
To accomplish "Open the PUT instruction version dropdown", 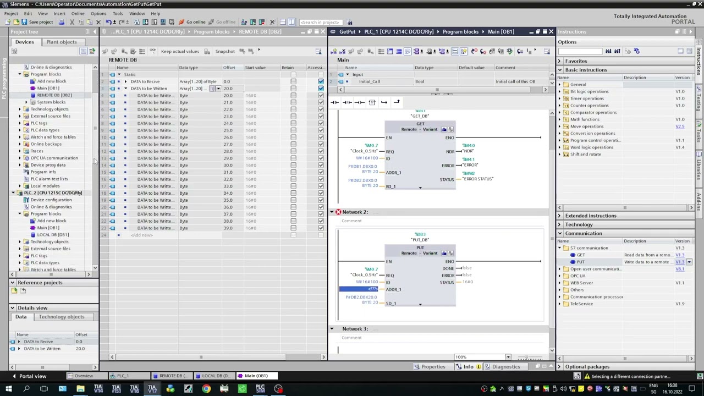I will tap(689, 262).
